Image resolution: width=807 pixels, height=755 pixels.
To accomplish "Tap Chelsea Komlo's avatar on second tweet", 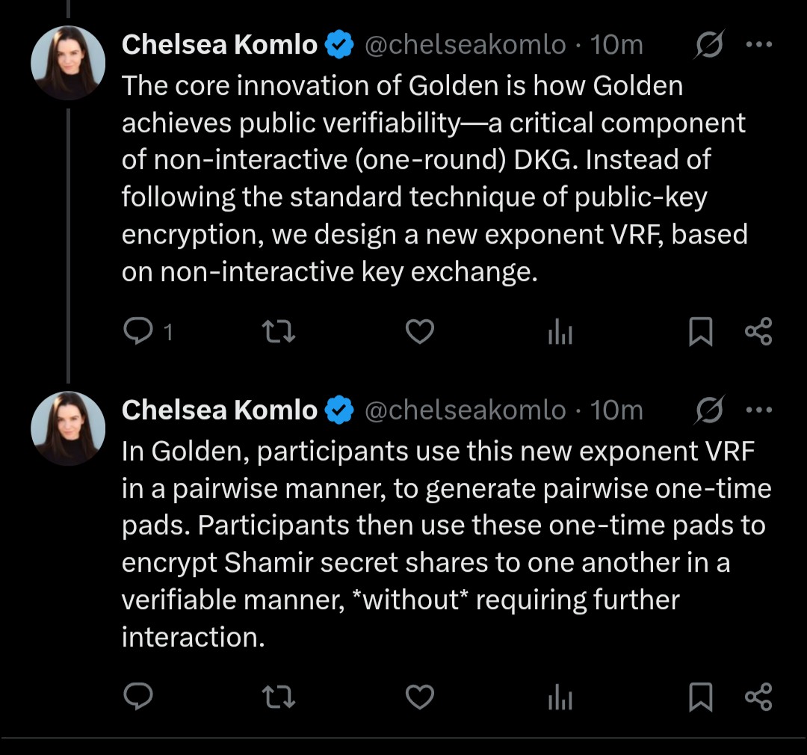I will pos(68,428).
